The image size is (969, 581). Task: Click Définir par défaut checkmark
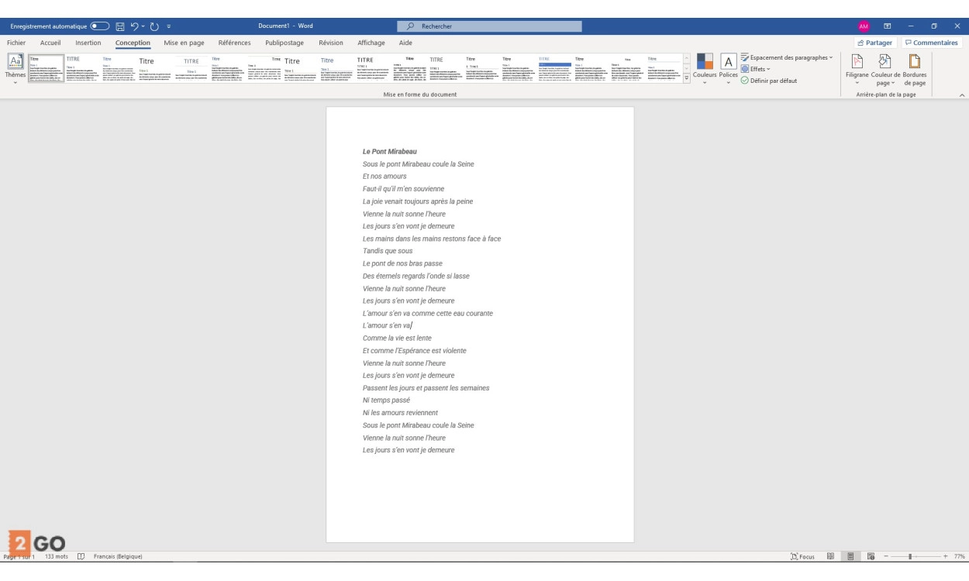pos(768,81)
